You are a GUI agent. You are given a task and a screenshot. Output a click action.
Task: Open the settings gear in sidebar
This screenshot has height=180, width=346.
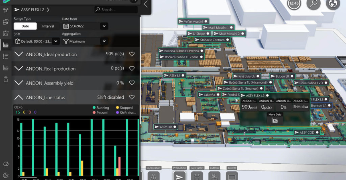[x=5, y=175]
